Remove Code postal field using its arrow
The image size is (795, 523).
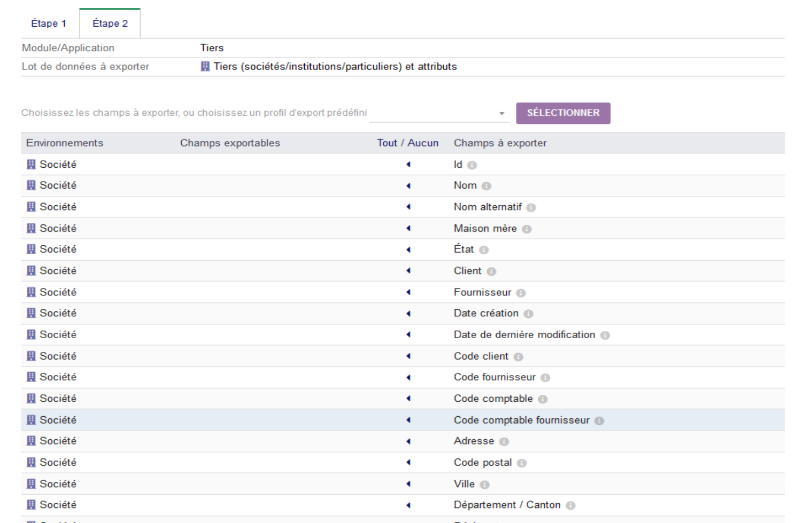pyautogui.click(x=408, y=462)
